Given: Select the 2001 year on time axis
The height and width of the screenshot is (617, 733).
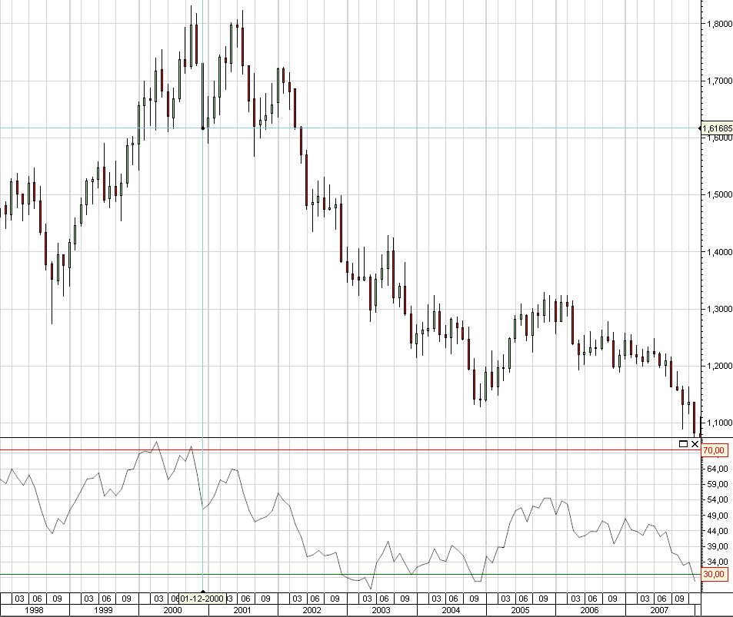Looking at the screenshot, I should pos(242,610).
